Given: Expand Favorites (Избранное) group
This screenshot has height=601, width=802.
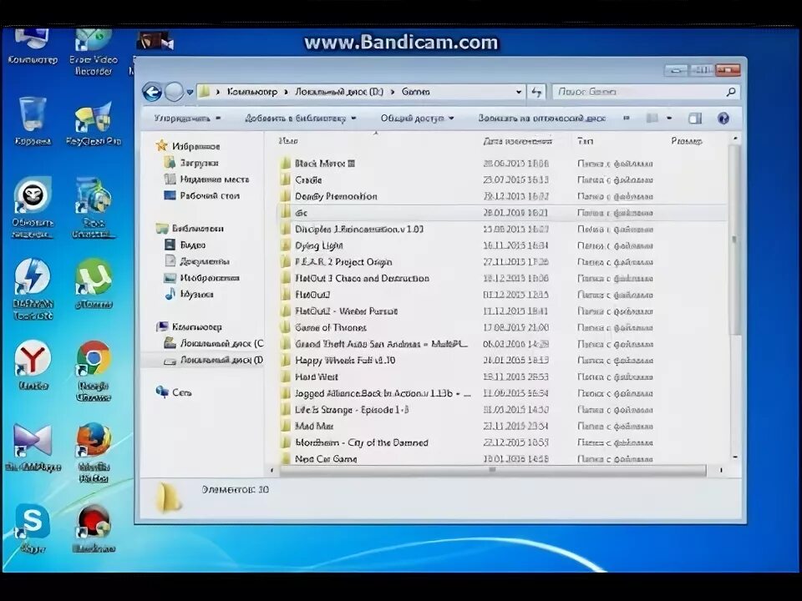Looking at the screenshot, I should 188,146.
